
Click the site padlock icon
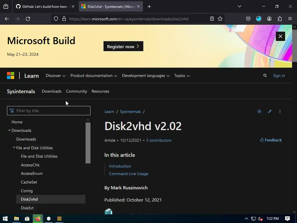[x=64, y=19]
